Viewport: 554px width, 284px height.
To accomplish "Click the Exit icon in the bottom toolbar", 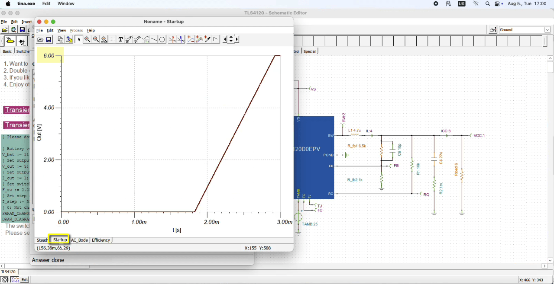I will click(25, 280).
